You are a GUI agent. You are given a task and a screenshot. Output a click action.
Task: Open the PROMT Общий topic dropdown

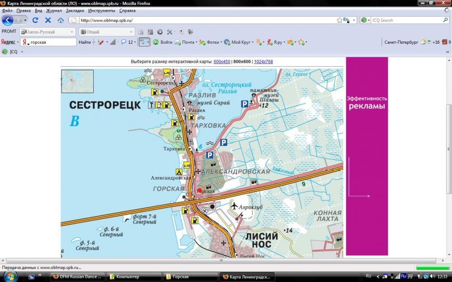coord(131,32)
